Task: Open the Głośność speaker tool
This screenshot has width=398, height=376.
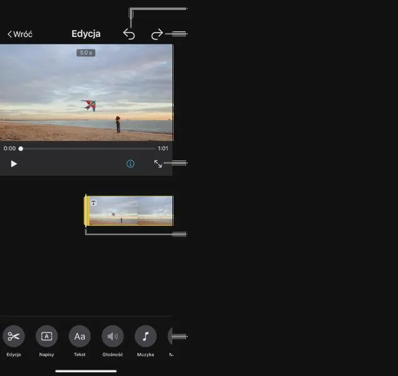Action: pyautogui.click(x=113, y=336)
